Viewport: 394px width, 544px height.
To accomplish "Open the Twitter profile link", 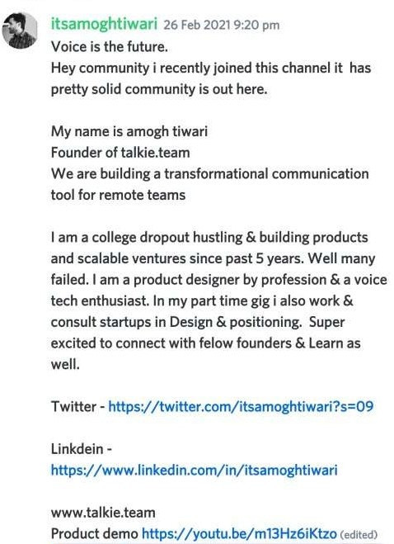I will pyautogui.click(x=241, y=406).
